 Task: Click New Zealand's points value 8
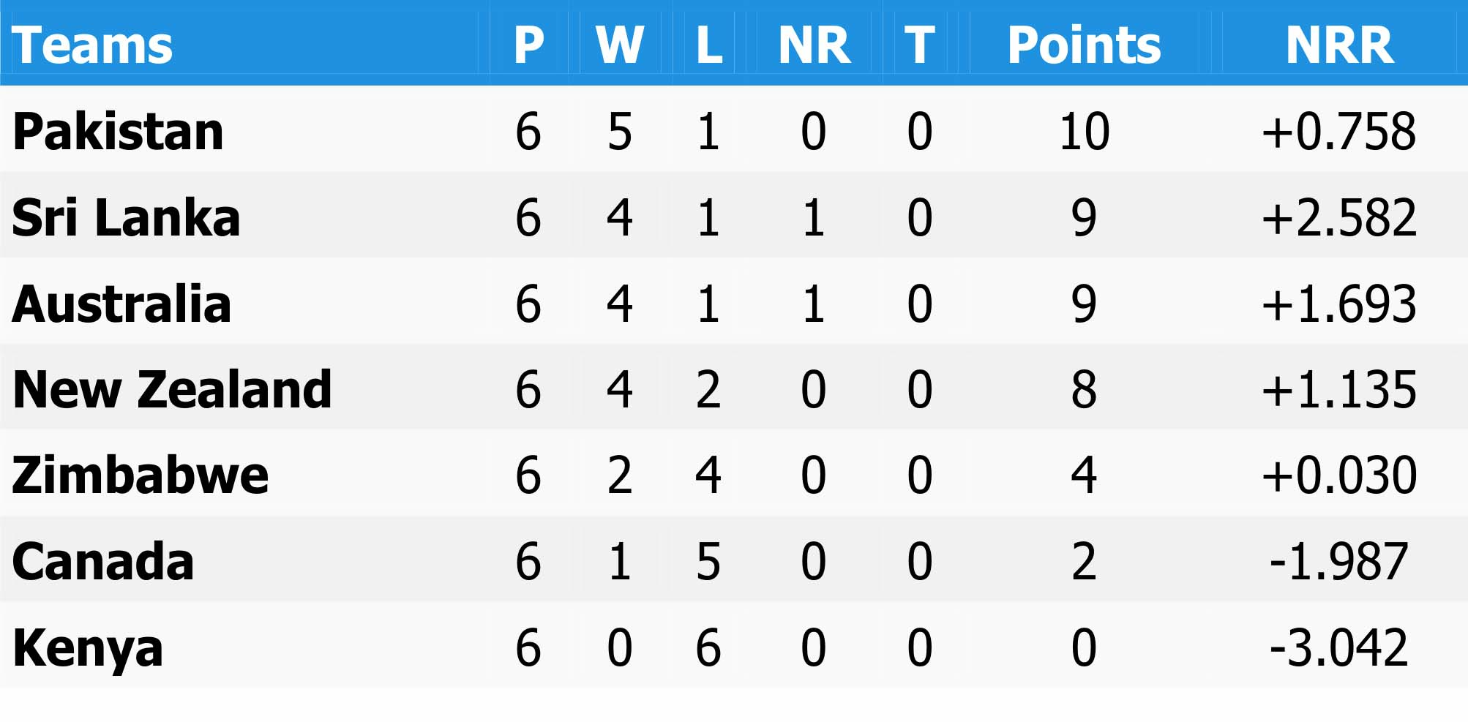click(x=1084, y=389)
